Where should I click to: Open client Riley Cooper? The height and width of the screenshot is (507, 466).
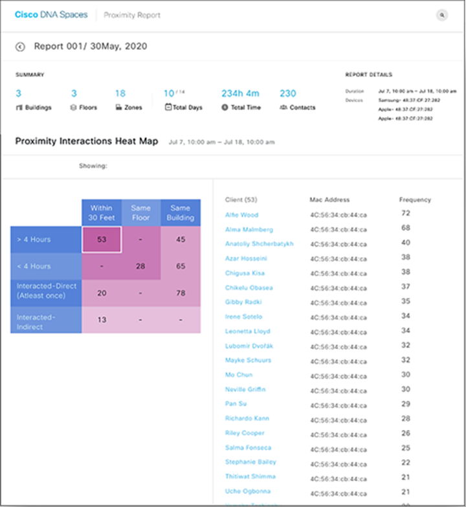pos(245,433)
